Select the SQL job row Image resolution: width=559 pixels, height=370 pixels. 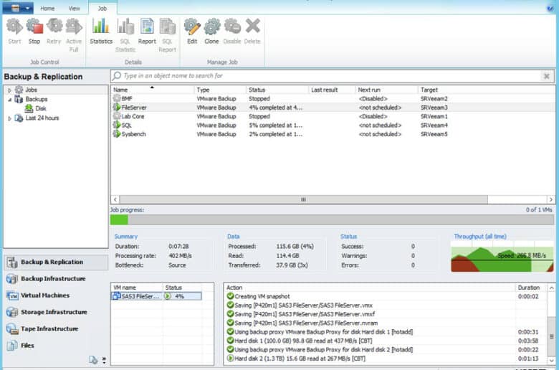click(x=333, y=125)
